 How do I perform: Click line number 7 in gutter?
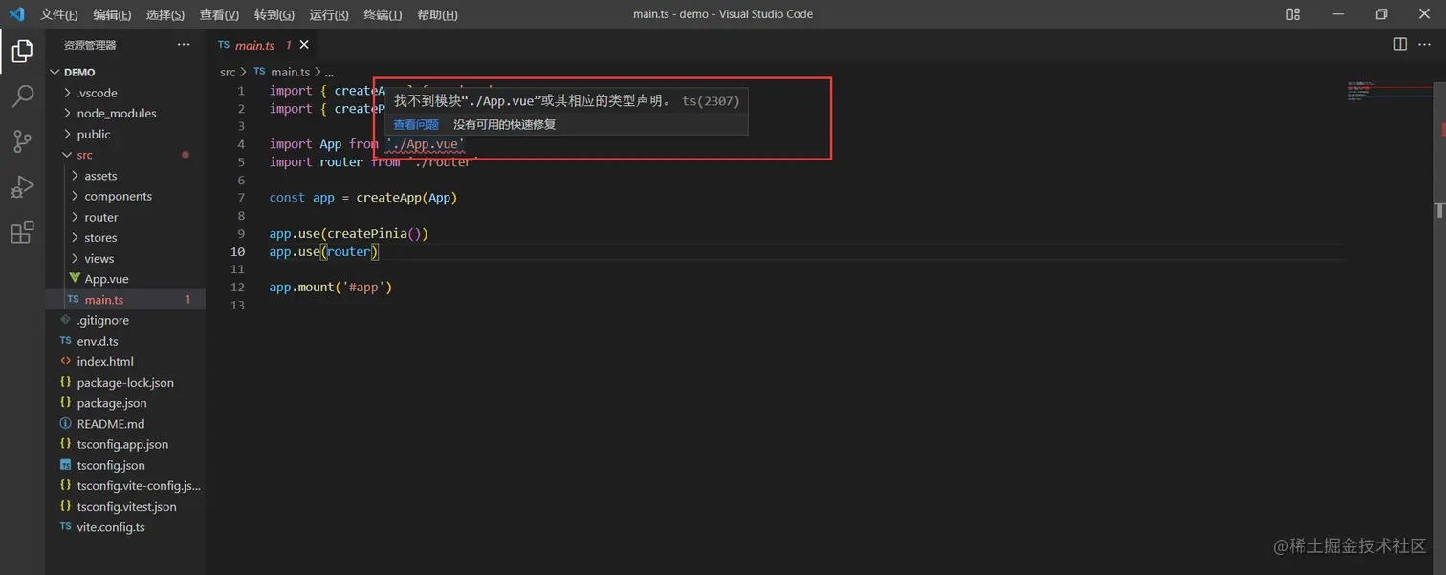(242, 198)
